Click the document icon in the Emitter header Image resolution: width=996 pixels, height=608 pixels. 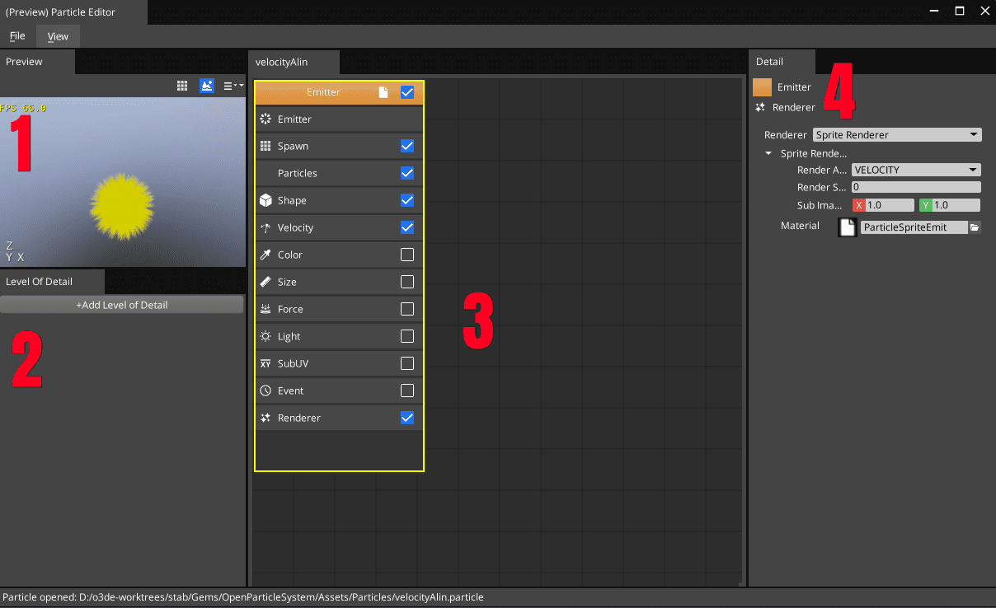click(x=383, y=92)
